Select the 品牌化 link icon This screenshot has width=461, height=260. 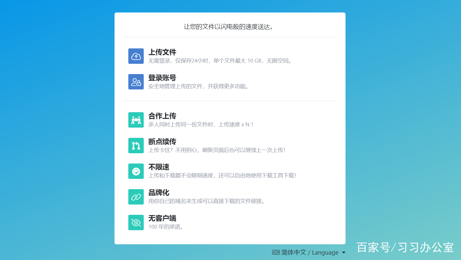136,197
